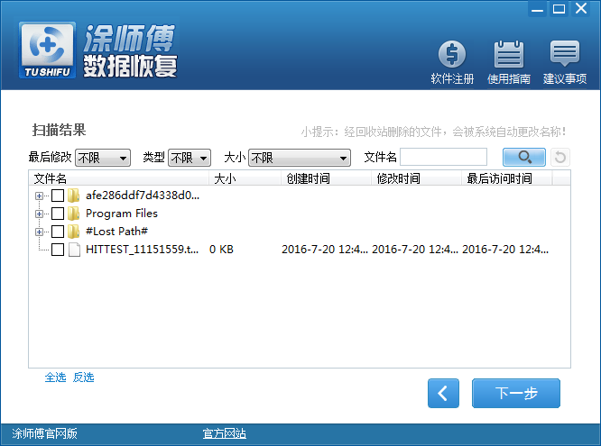Select the afe286ddf7d4338d0... folder name
This screenshot has height=446, width=601.
[x=143, y=196]
